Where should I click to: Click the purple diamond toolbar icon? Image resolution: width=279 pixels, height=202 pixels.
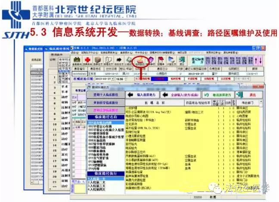click(x=151, y=61)
